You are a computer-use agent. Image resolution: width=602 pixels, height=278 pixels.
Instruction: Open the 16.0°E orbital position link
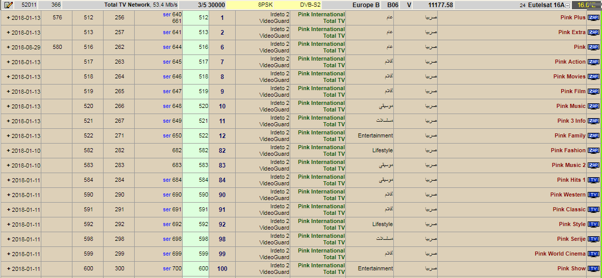(586, 6)
